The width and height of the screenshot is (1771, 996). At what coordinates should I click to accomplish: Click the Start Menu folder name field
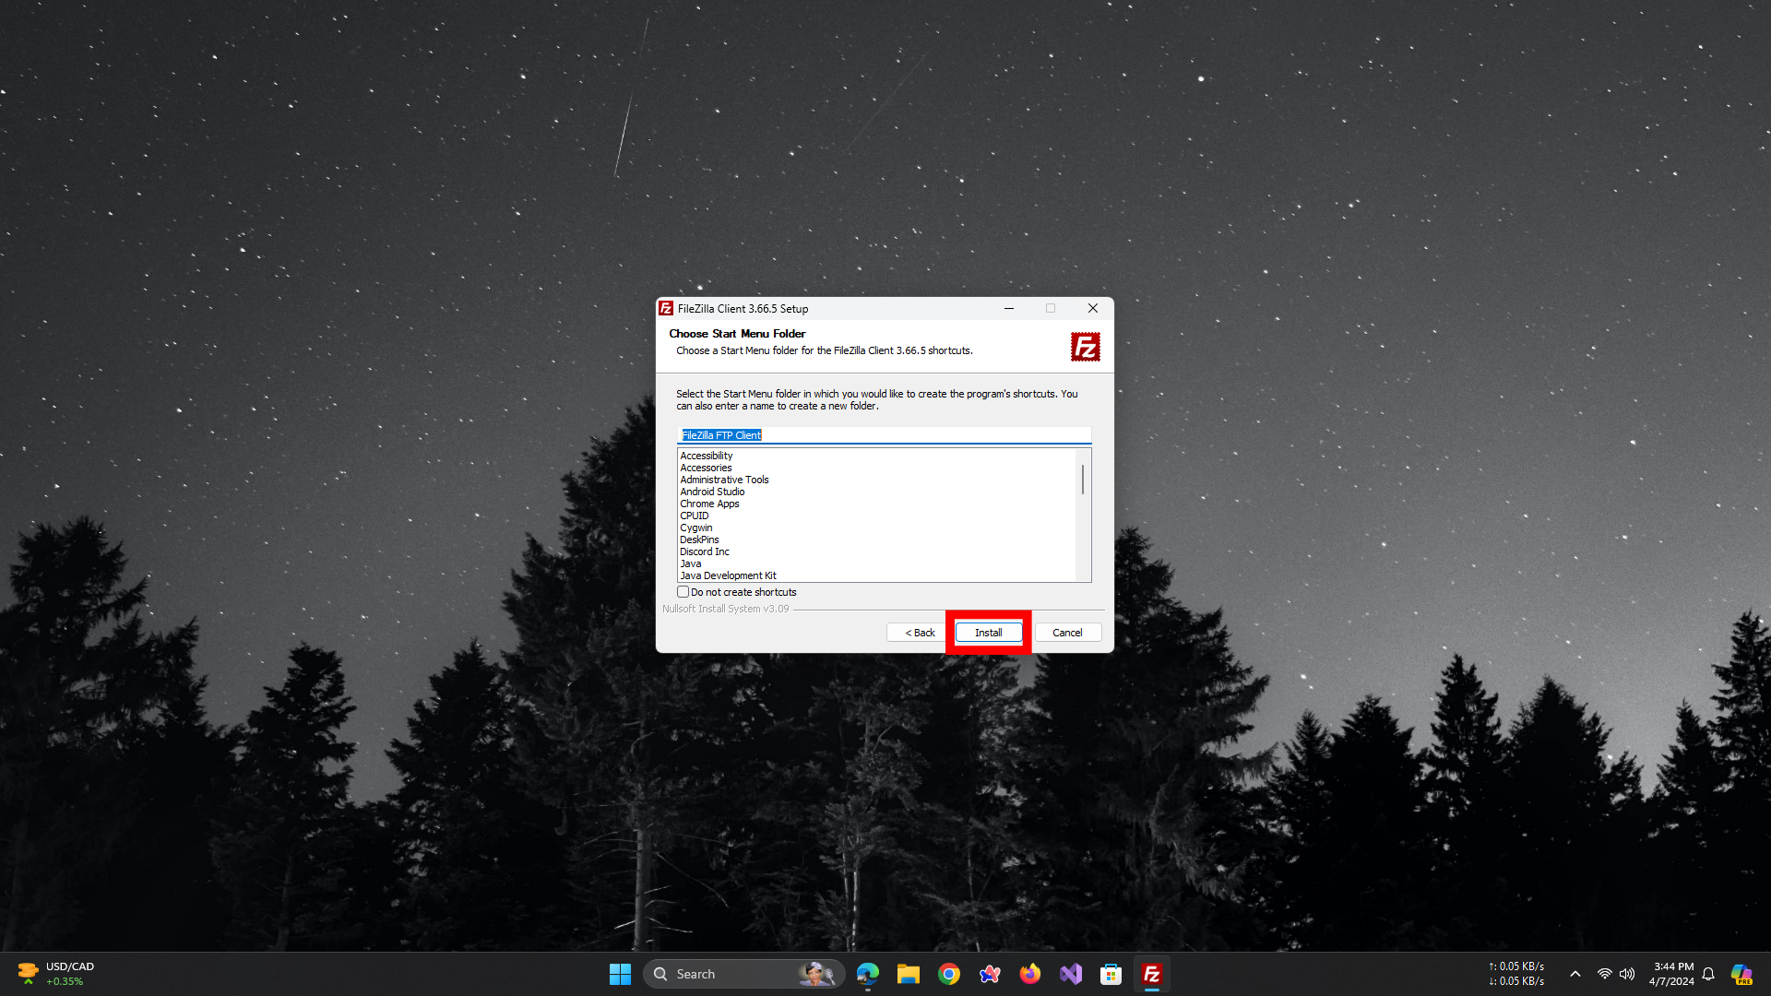click(x=884, y=435)
